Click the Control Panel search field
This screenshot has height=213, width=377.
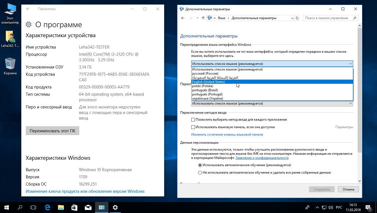pos(327,18)
